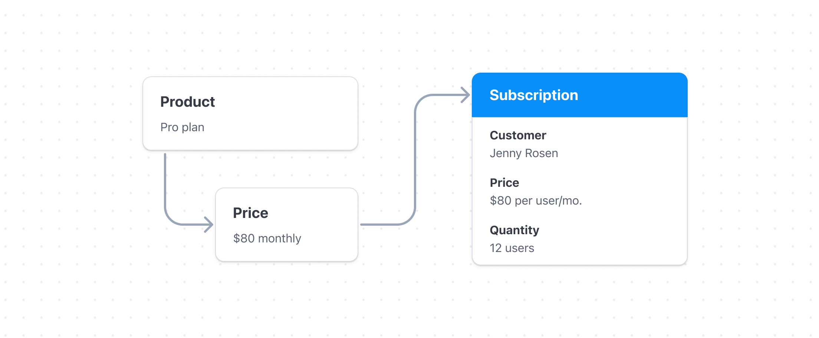Select the "12 users" quantity value
Image resolution: width=819 pixels, height=338 pixels.
(512, 248)
